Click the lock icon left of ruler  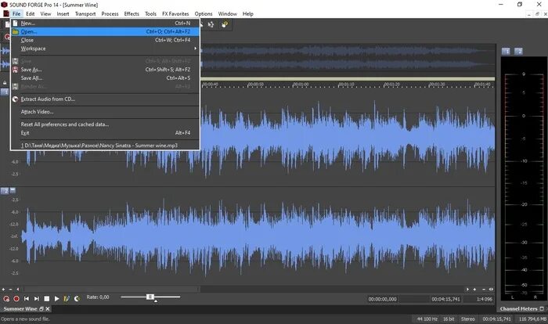5,83
